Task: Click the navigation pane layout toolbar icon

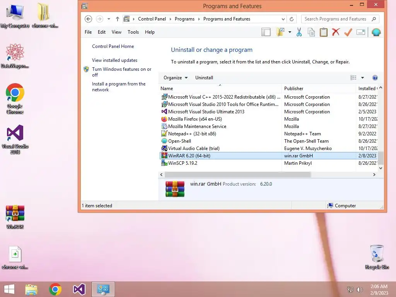Action: (266, 32)
